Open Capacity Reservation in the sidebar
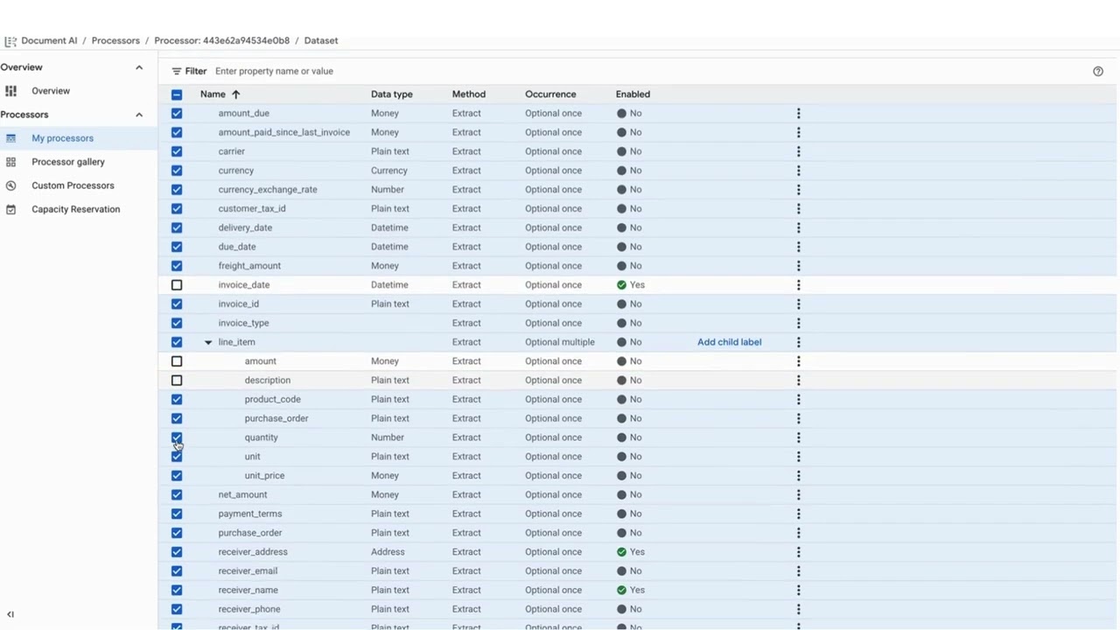1120x630 pixels. (x=75, y=209)
